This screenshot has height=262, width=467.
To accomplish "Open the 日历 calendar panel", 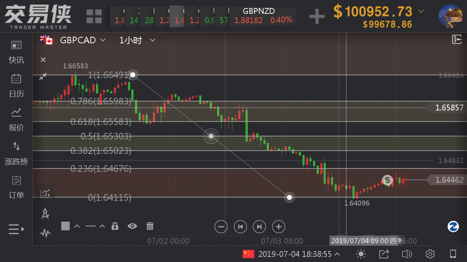I will pos(16,86).
